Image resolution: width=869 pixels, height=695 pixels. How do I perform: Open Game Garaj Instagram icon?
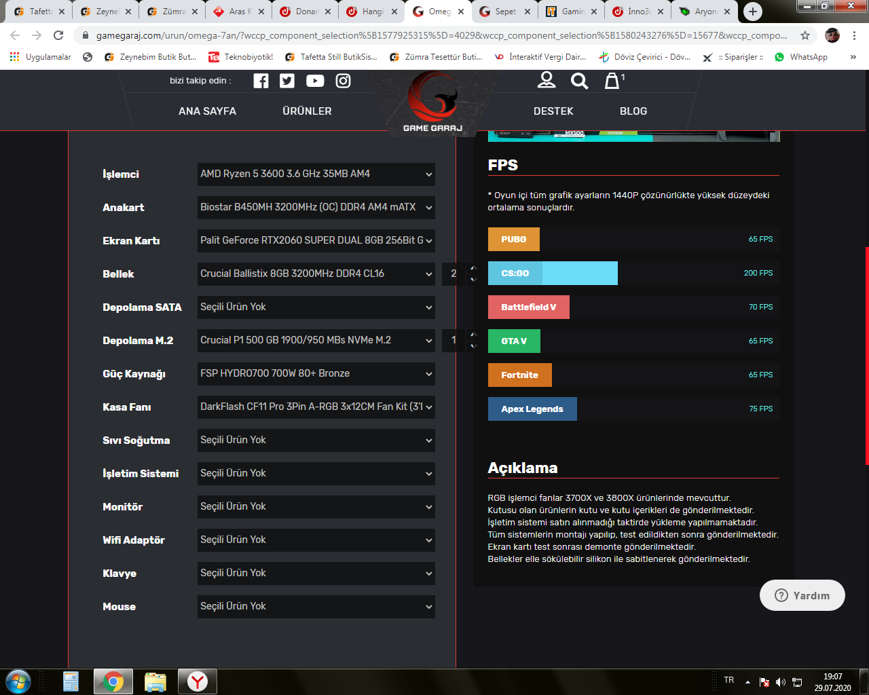tap(344, 81)
